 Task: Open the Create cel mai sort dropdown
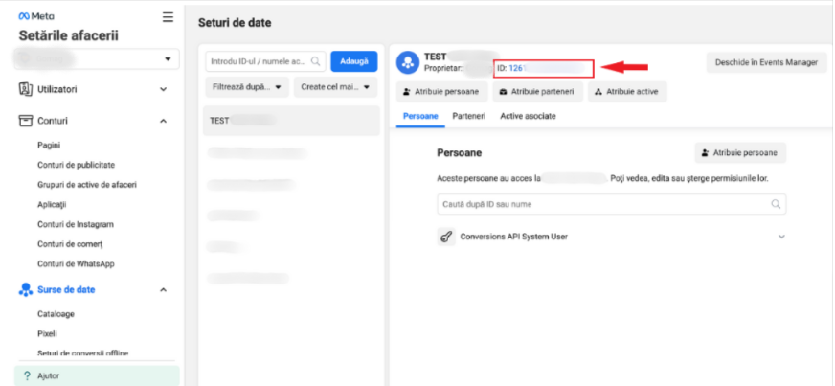pyautogui.click(x=335, y=87)
